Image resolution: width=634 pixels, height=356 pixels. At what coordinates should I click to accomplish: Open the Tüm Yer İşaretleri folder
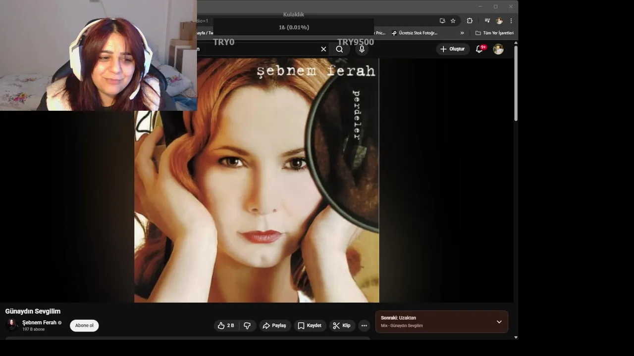pos(494,33)
